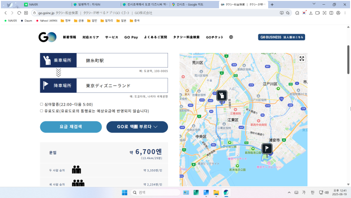Go back with the browser back arrow
Viewport: 351px width, 198px height.
[x=6, y=13]
